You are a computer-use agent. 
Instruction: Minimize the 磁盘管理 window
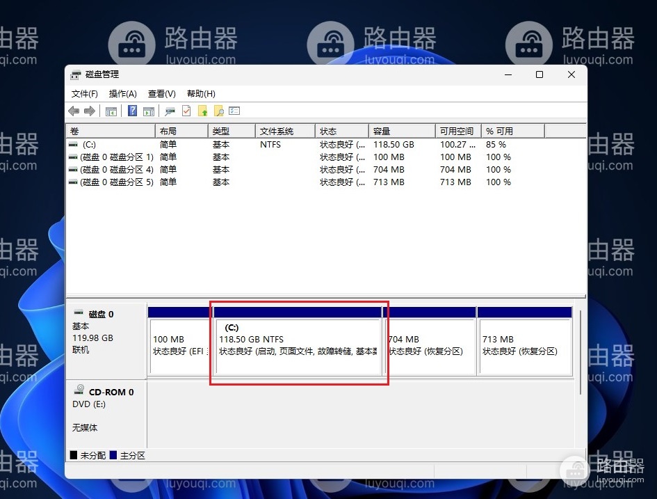tap(508, 74)
